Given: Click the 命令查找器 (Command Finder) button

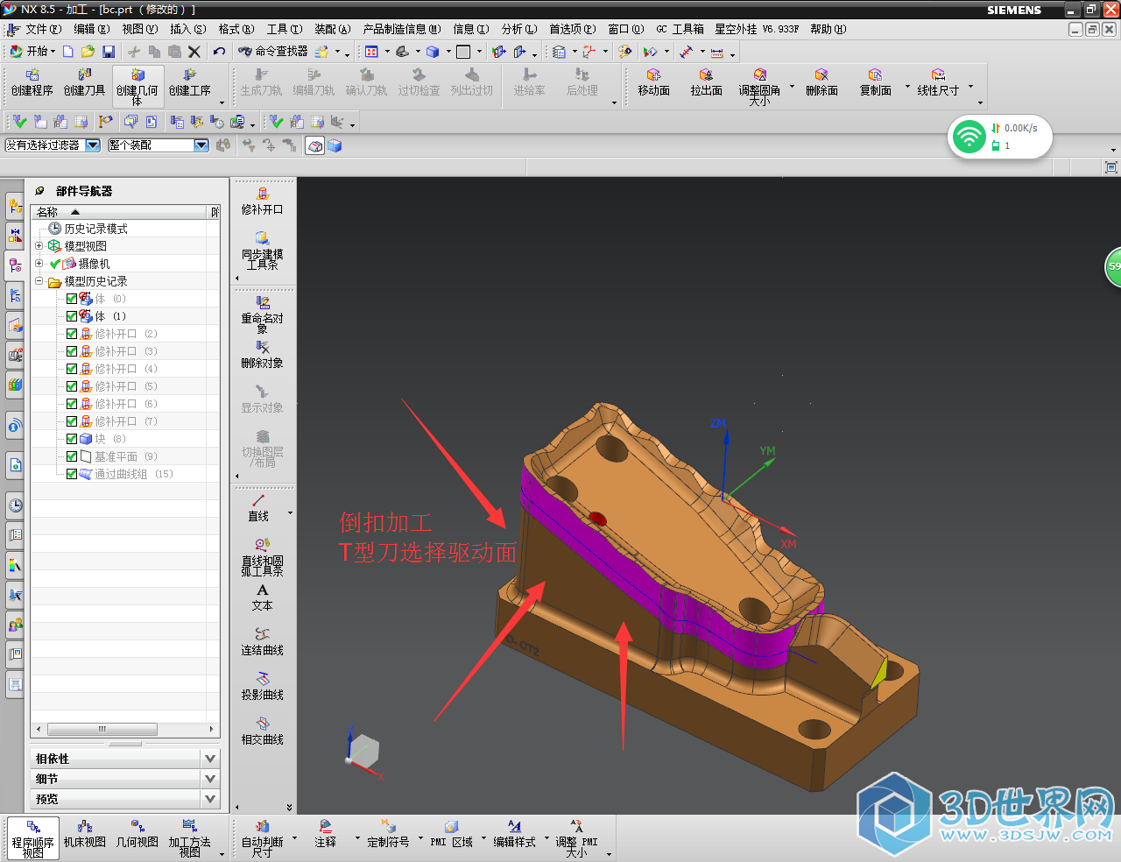Looking at the screenshot, I should click(x=273, y=52).
